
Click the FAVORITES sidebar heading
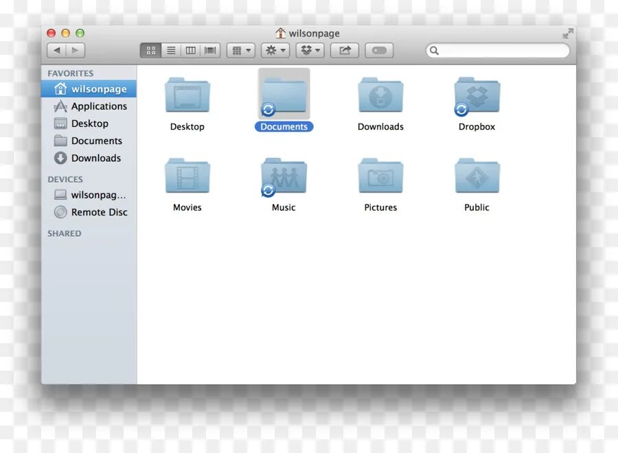pyautogui.click(x=71, y=73)
